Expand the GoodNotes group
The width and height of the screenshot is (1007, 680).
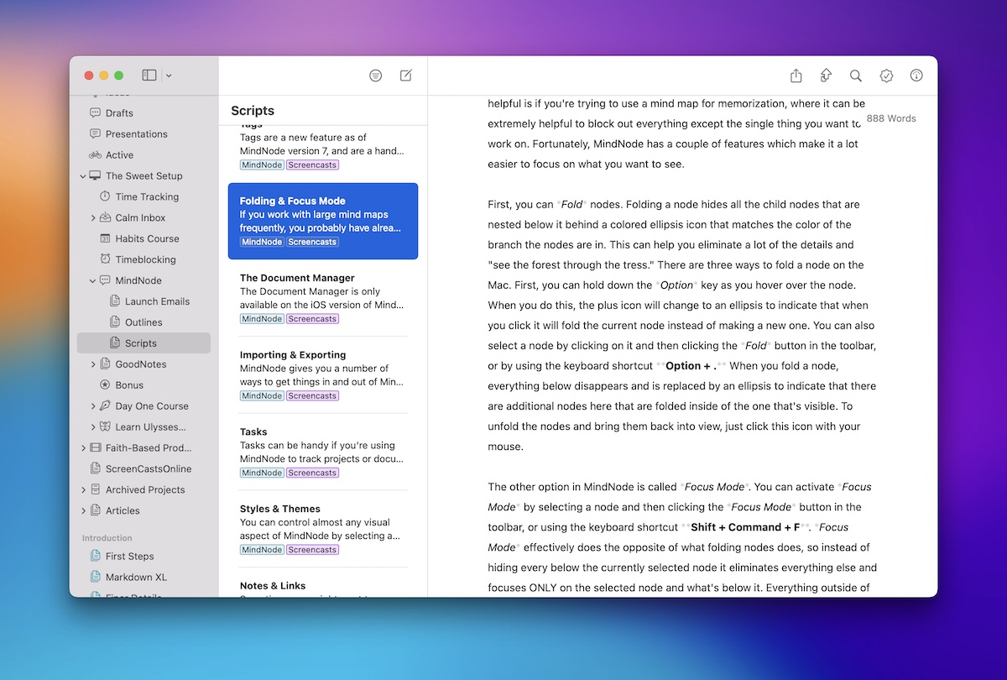93,364
